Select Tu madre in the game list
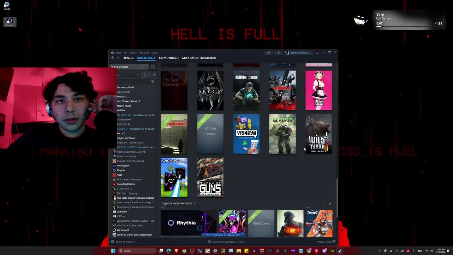453x255 pixels. tap(122, 212)
